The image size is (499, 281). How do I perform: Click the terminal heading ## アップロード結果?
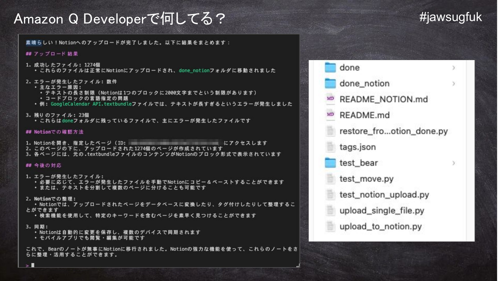tap(52, 54)
